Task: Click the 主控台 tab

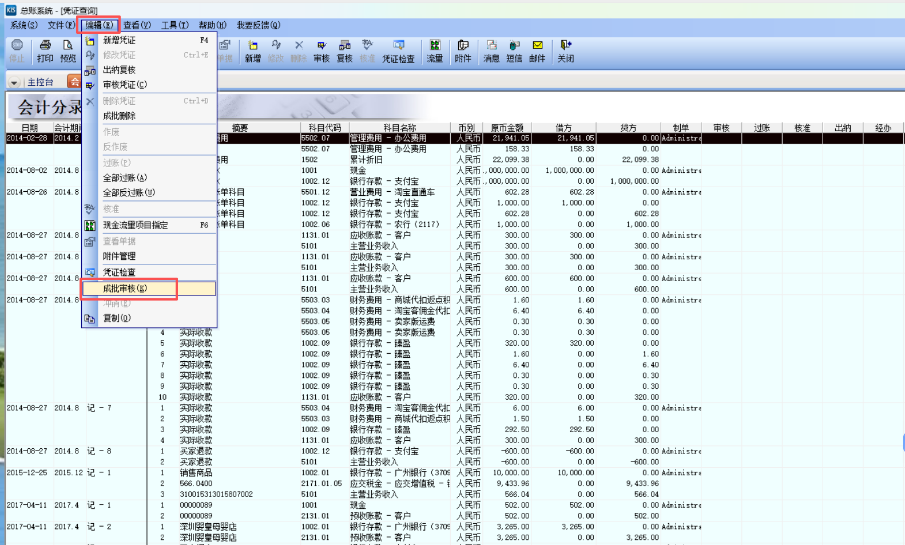Action: 40,82
